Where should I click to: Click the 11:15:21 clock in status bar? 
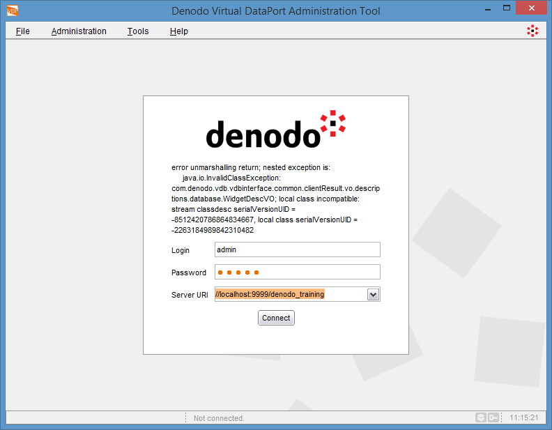pyautogui.click(x=524, y=417)
